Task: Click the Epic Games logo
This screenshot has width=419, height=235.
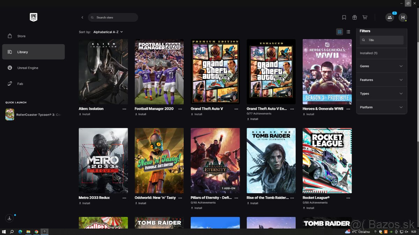Action: pyautogui.click(x=34, y=17)
